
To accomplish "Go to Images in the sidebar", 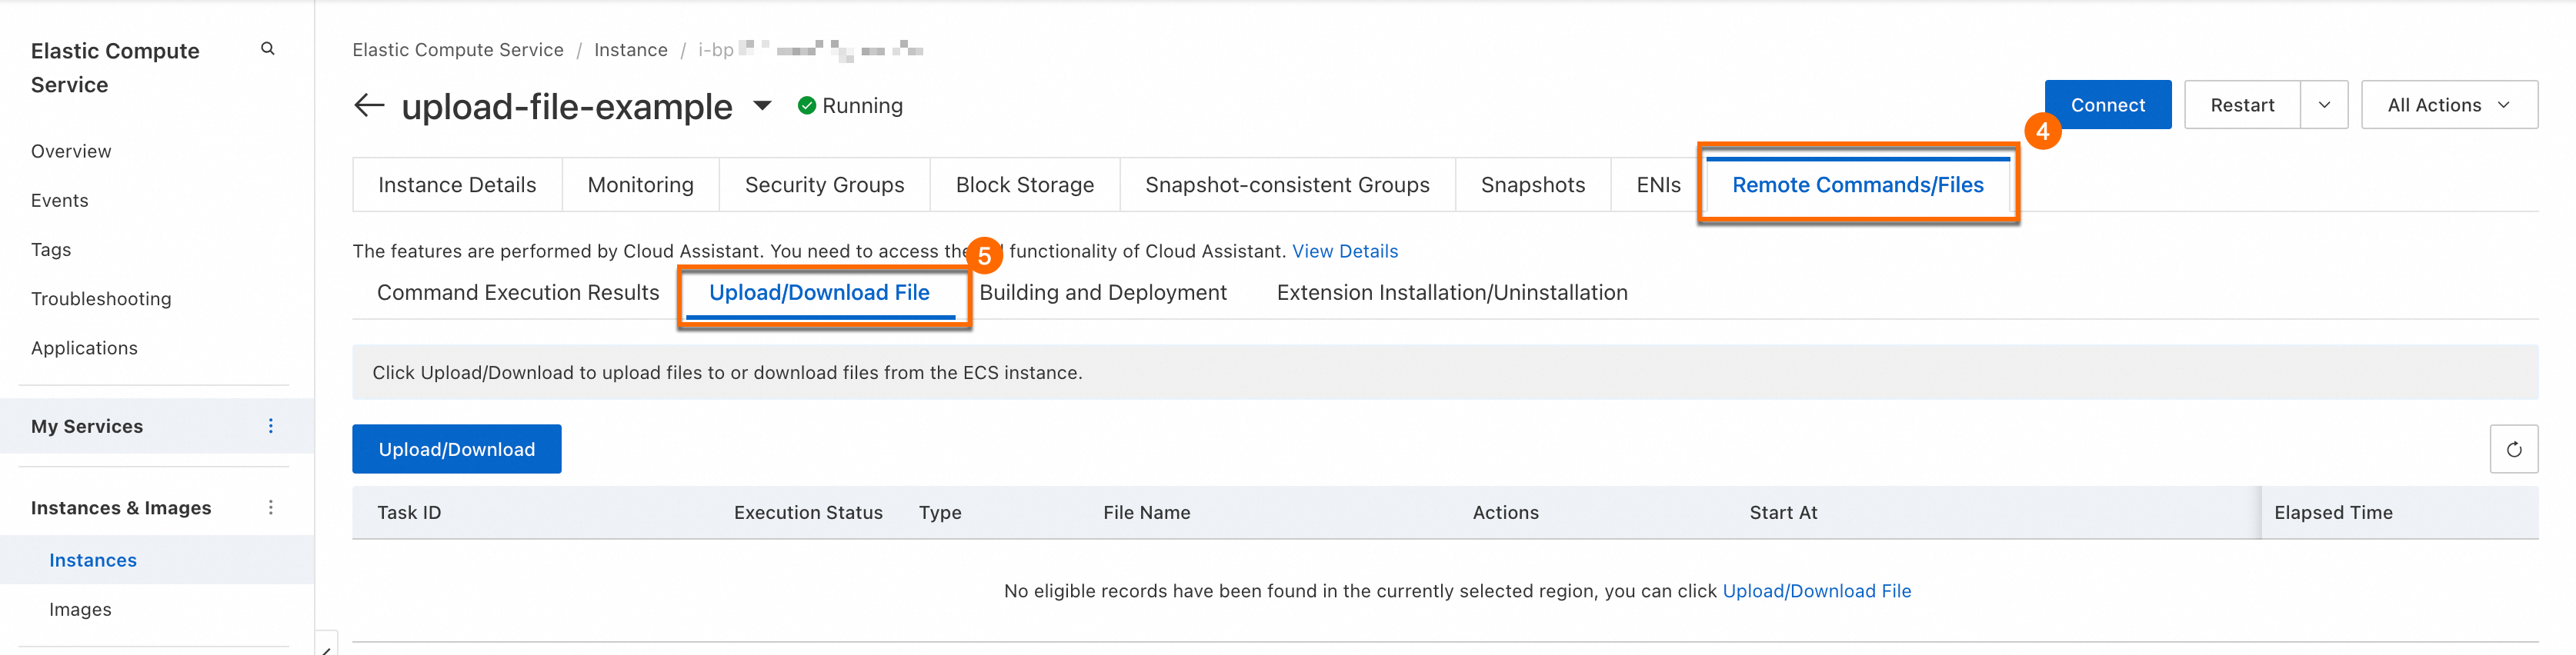I will (80, 609).
